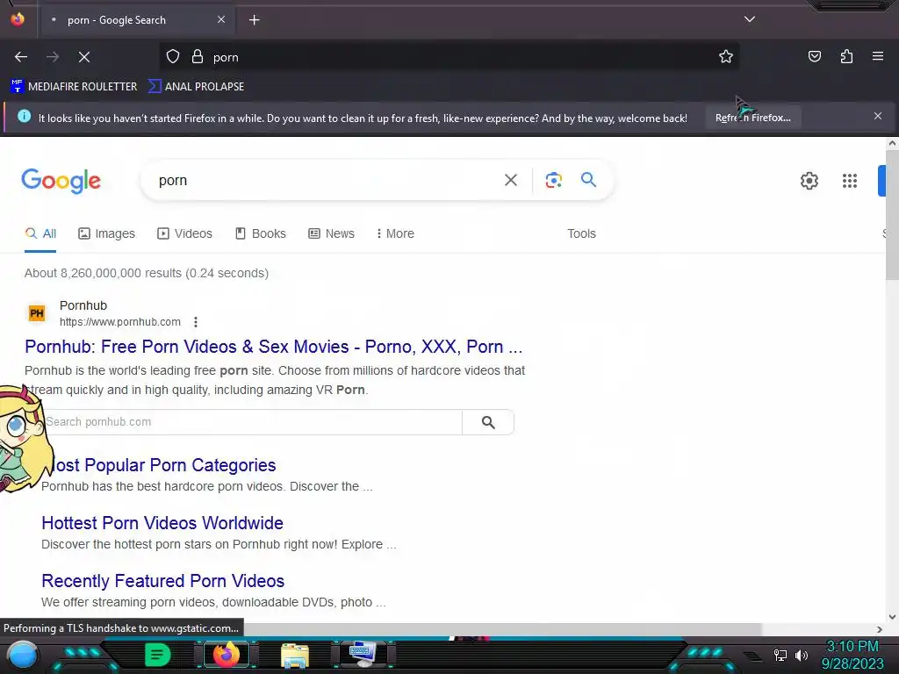
Task: Bookmark this page with the star icon
Action: coord(726,57)
